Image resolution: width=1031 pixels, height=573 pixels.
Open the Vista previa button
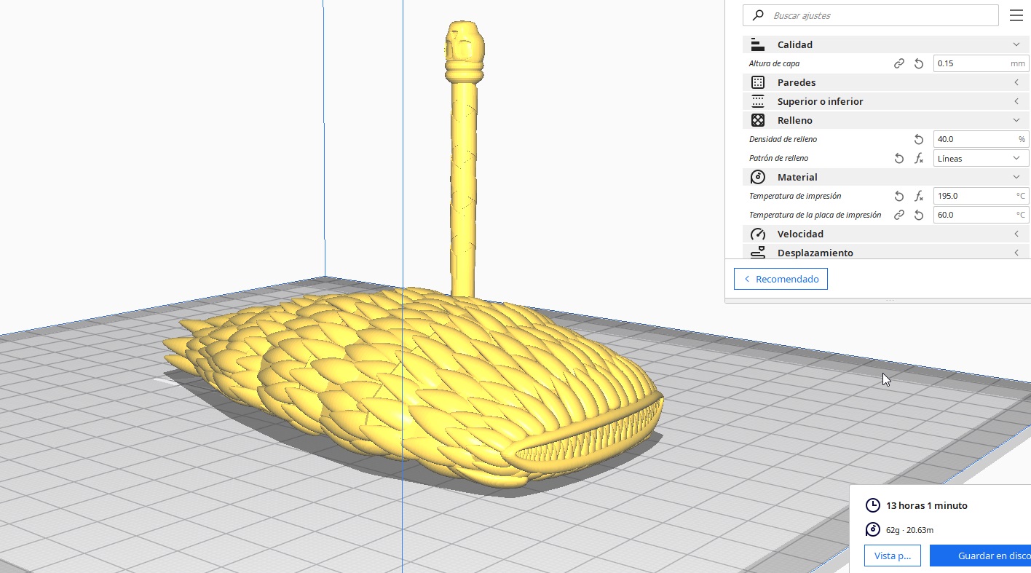(893, 556)
